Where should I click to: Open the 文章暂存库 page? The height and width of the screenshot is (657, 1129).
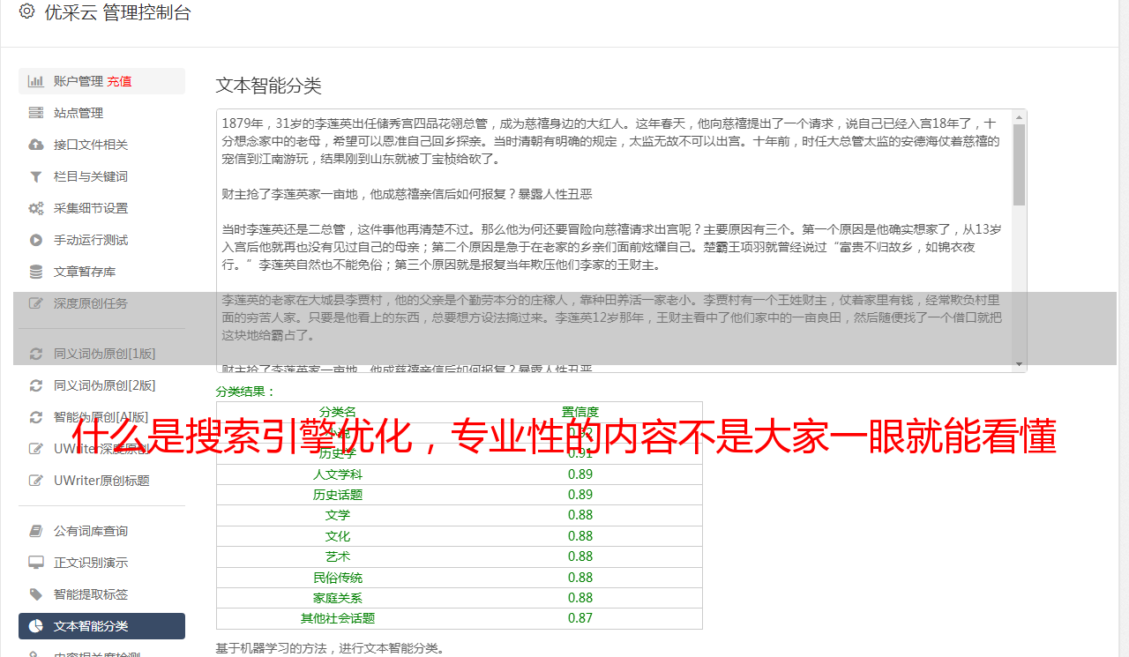(85, 272)
